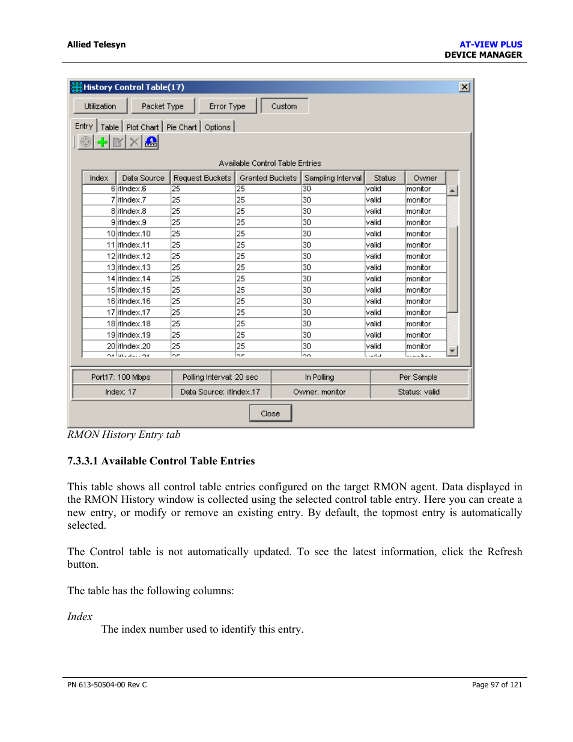Viewport: 573px width, 742px height.
Task: Open the Options tab
Action: (217, 127)
